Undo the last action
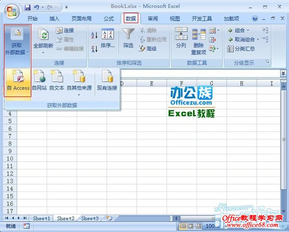Viewport: 289px width, 232px height. click(x=37, y=7)
